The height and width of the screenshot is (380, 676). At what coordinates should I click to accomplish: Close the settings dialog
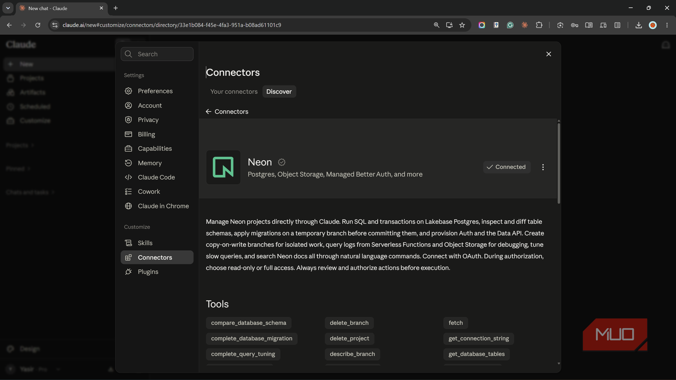[x=548, y=54]
